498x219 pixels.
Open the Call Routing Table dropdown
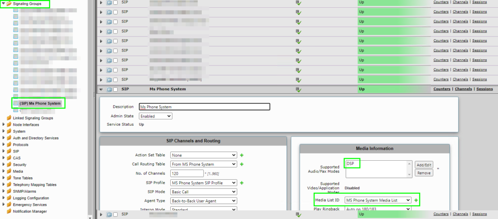[x=204, y=164]
